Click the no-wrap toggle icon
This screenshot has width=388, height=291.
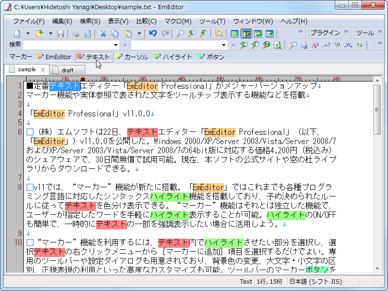(234, 33)
